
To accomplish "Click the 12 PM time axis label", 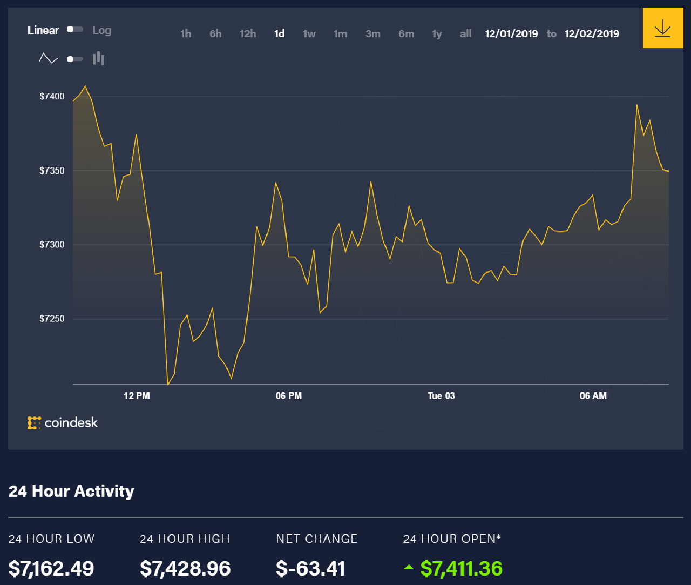I will (x=137, y=396).
